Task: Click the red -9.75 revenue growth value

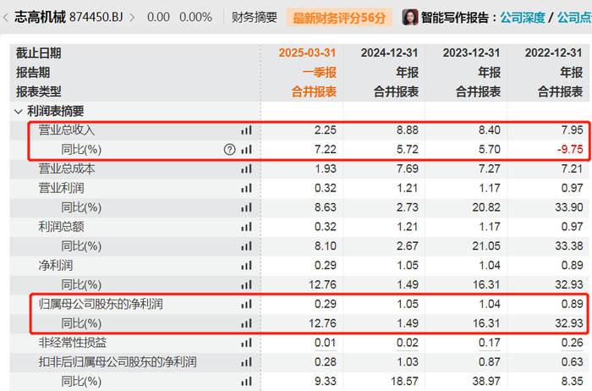Action: (570, 150)
